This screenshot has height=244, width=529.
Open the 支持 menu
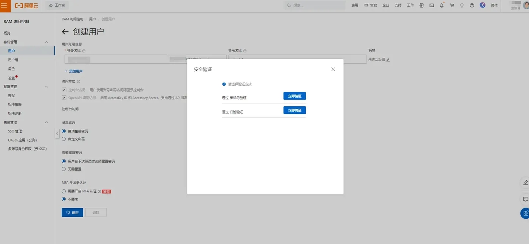tap(398, 5)
